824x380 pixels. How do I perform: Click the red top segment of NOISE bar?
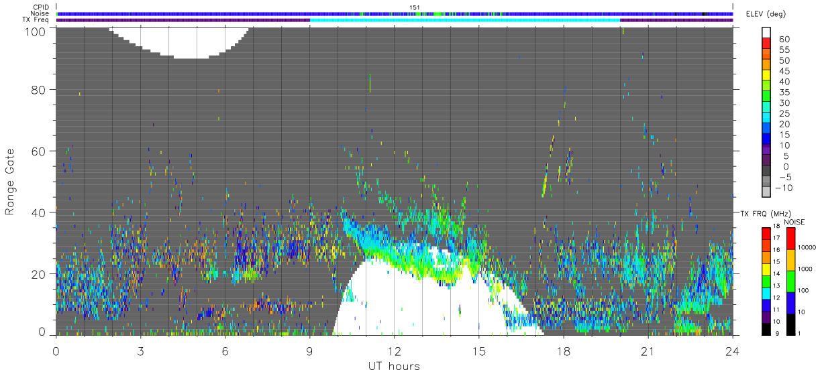point(792,238)
